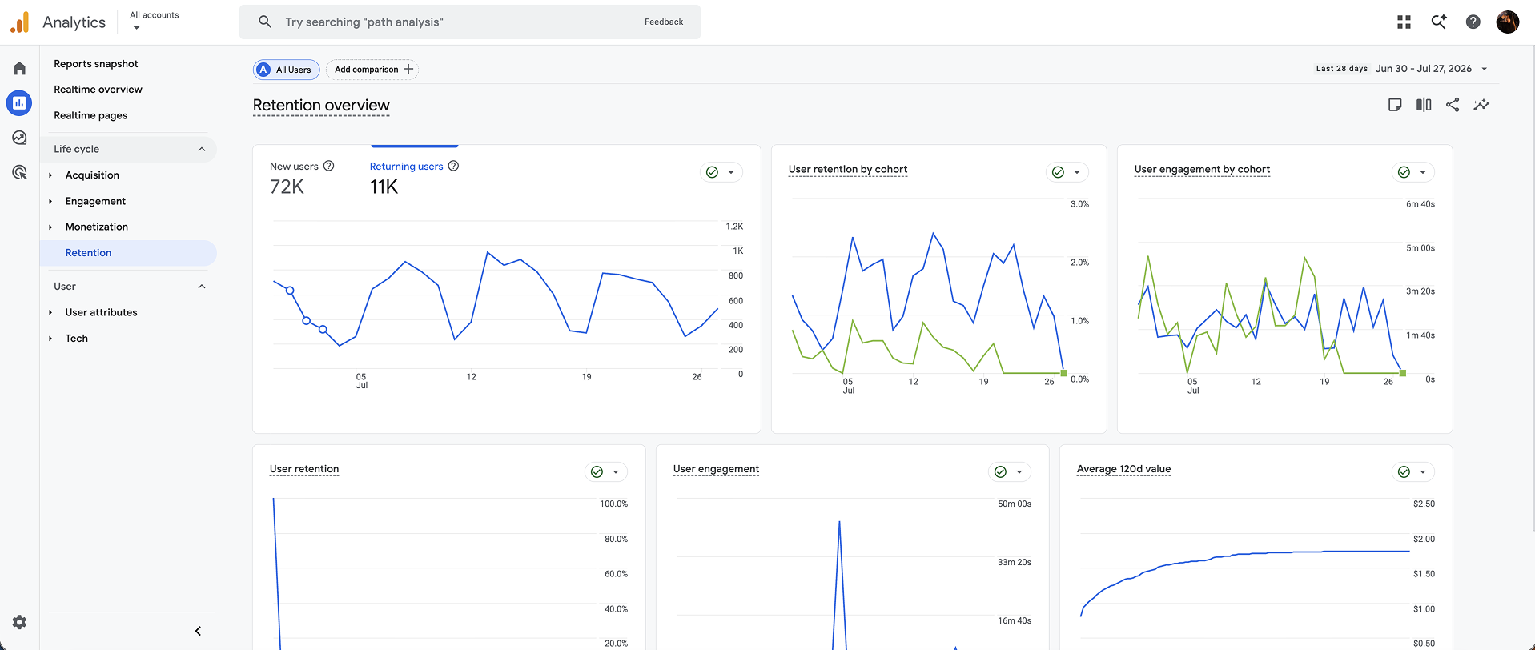Collapse the left navigation panel

tap(198, 631)
